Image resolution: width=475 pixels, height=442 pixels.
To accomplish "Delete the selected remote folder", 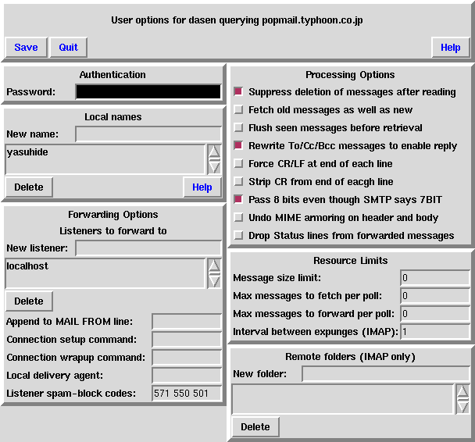I will (255, 427).
